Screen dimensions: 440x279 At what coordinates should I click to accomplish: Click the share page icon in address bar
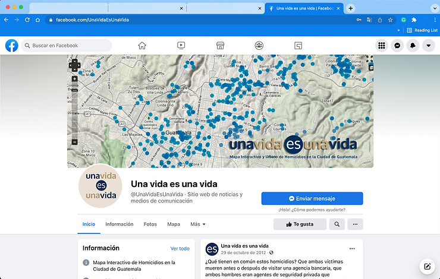(x=380, y=20)
